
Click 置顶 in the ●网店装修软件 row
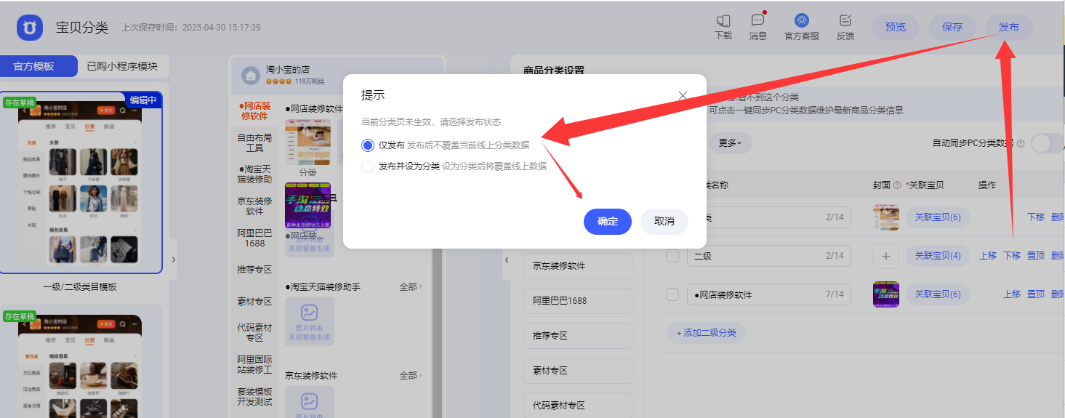click(1036, 294)
